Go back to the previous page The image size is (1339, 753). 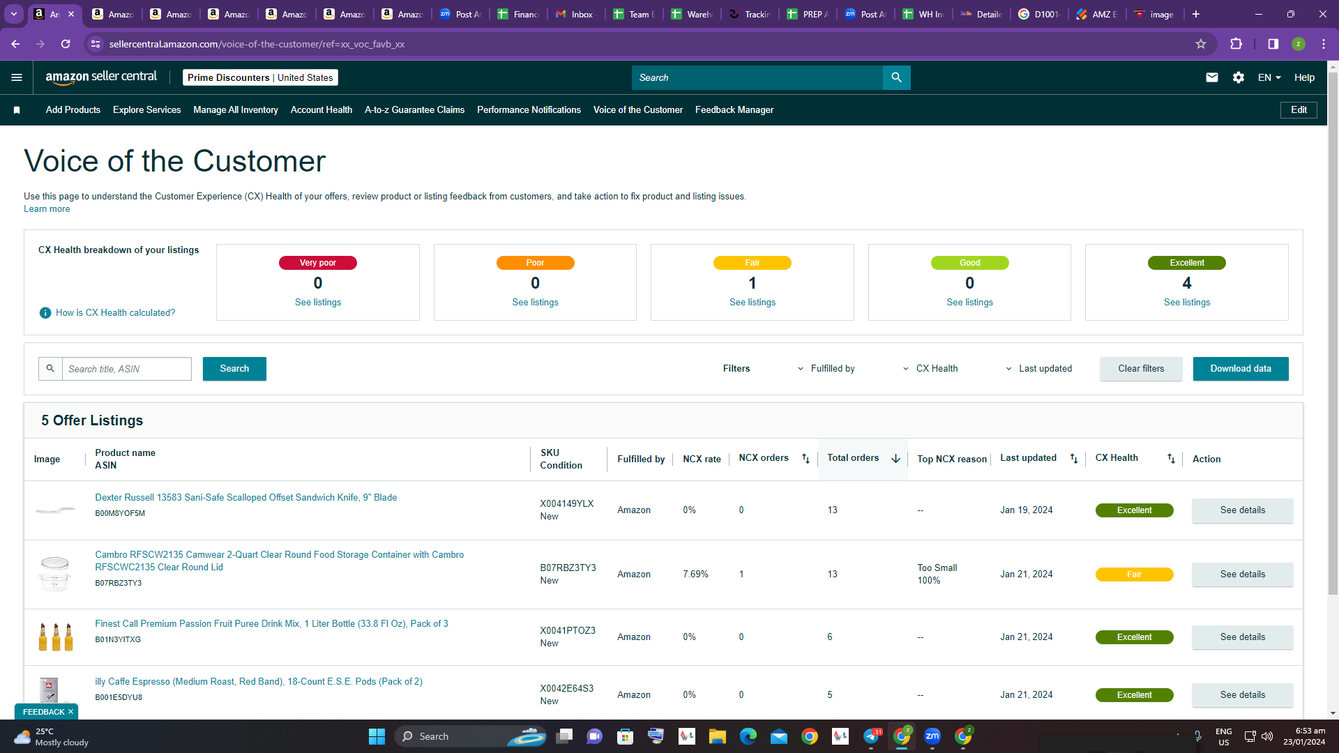click(x=15, y=44)
